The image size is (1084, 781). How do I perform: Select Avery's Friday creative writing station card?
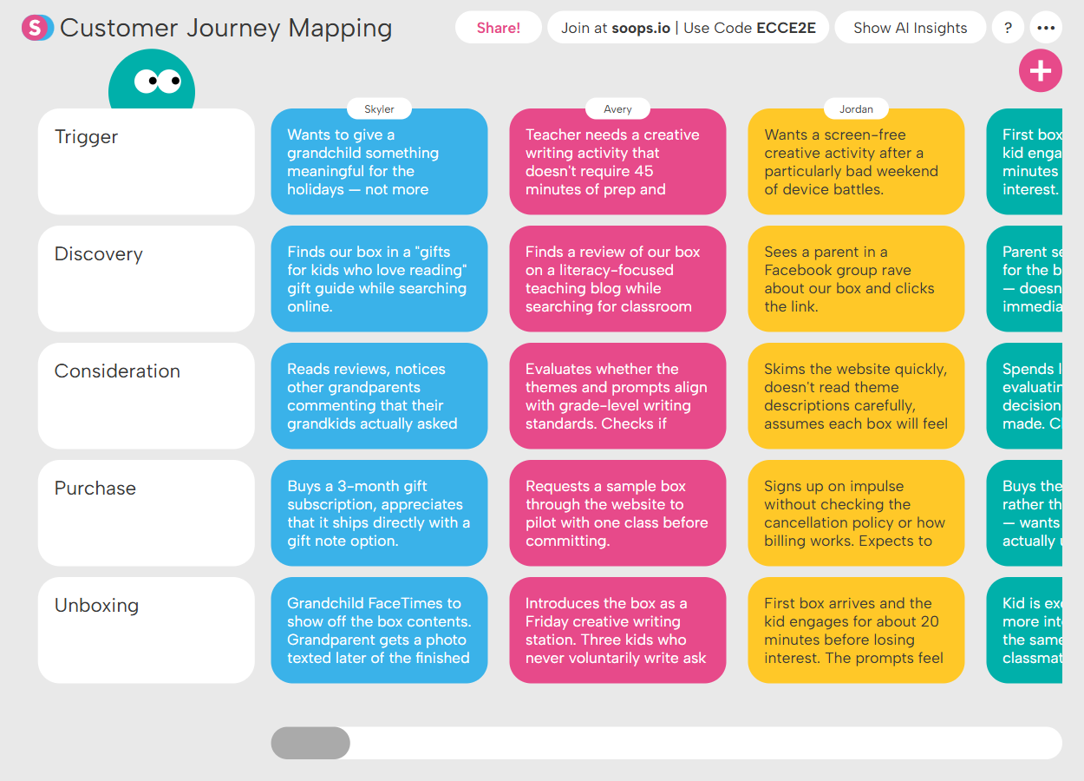pyautogui.click(x=617, y=630)
